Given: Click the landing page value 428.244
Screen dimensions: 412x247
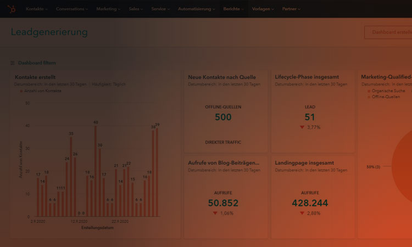Looking at the screenshot, I should click(310, 203).
